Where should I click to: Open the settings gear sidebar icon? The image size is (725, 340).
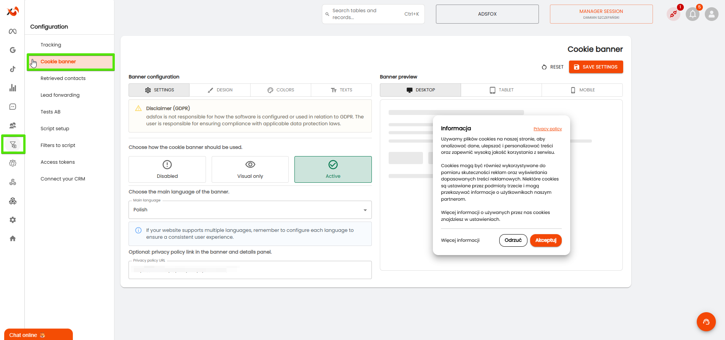click(x=13, y=220)
